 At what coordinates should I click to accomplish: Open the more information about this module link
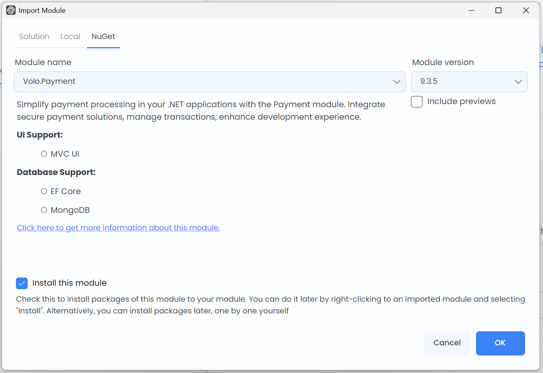coord(118,228)
